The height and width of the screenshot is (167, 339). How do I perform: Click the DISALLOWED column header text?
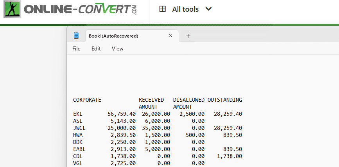click(189, 100)
